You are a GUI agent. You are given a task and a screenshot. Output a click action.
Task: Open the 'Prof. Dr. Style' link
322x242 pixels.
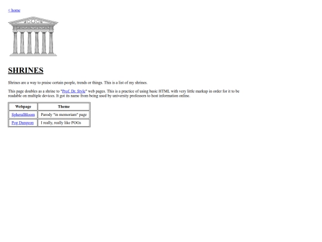point(74,91)
